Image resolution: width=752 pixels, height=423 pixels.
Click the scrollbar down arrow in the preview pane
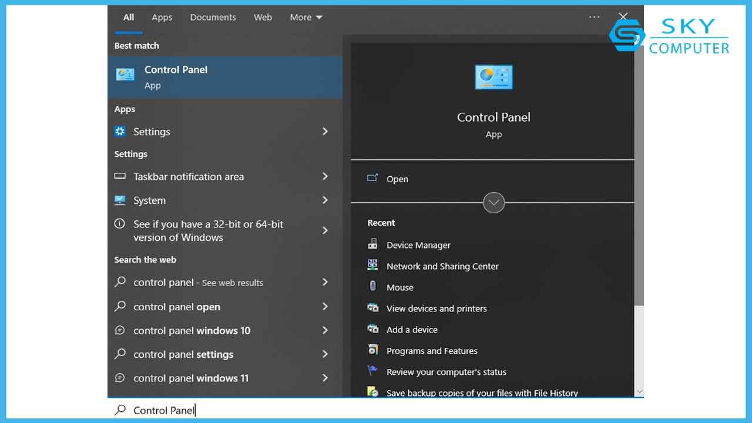pyautogui.click(x=639, y=391)
